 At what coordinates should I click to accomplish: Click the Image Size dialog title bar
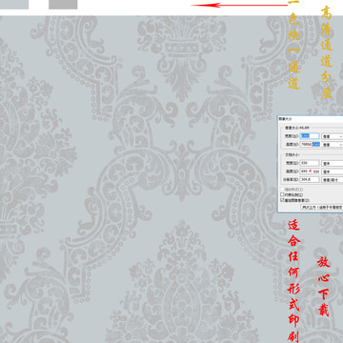(311, 118)
